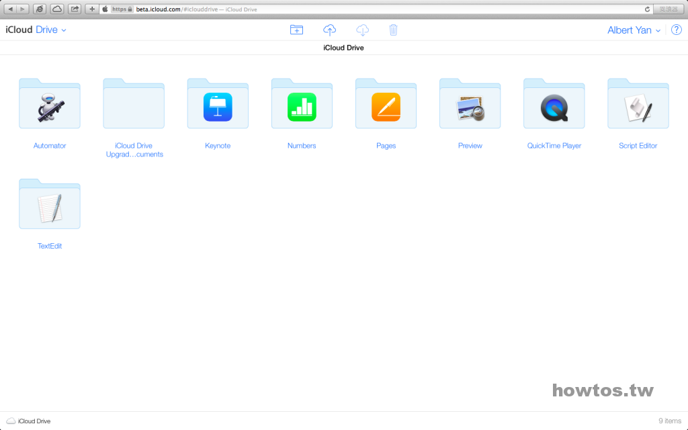Click the cloud upload icon

coord(329,30)
